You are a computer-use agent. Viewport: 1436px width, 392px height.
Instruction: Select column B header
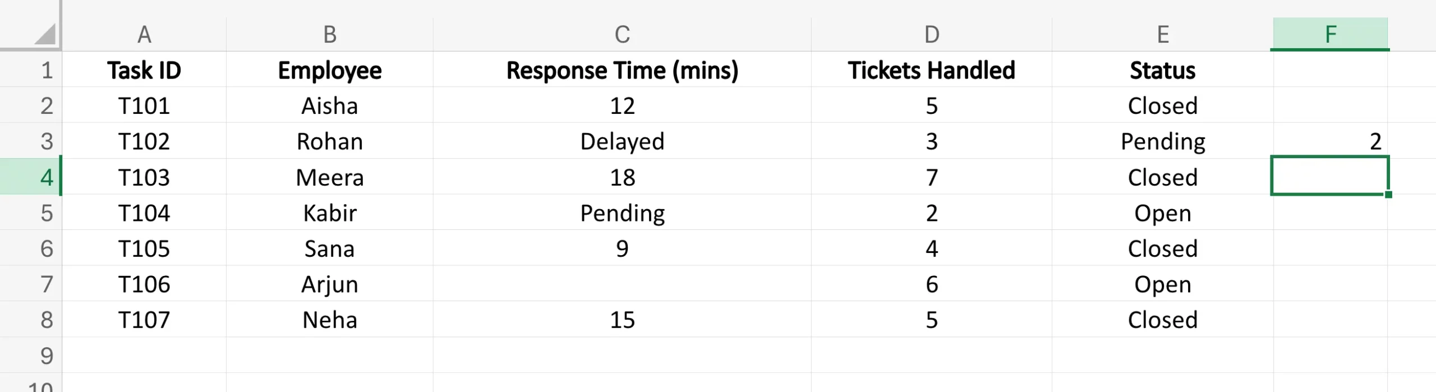(330, 35)
